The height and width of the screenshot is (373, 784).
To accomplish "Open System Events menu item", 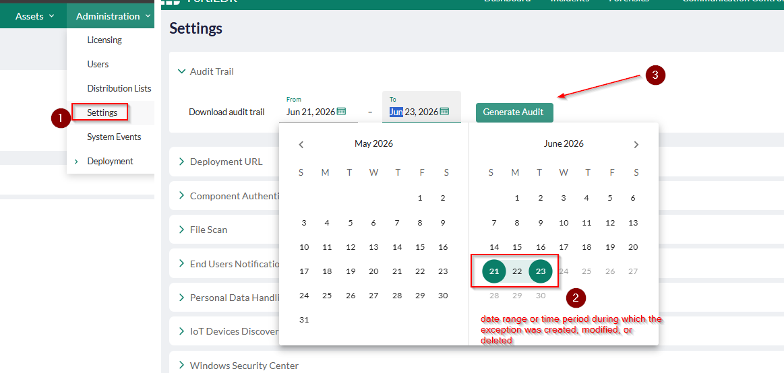I will [x=114, y=137].
